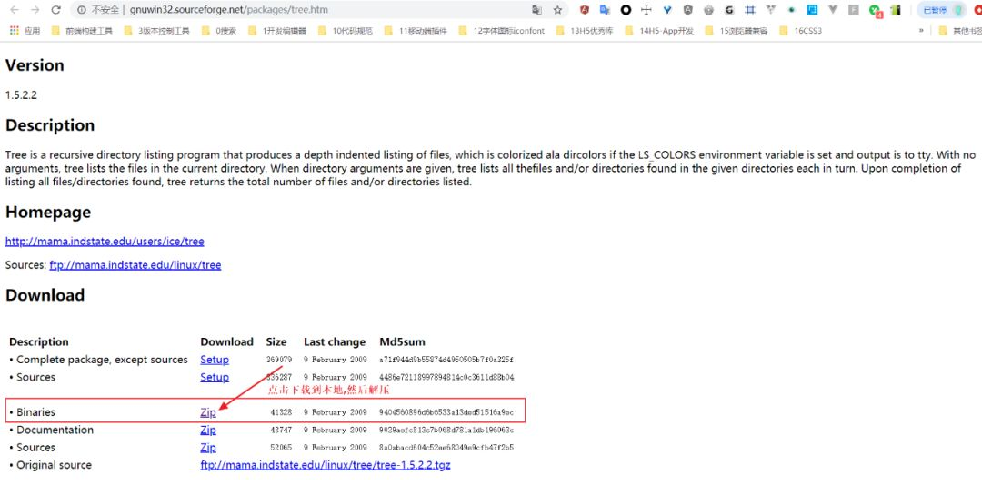Open the 11移动端插件 bookmark folder
The height and width of the screenshot is (485, 982).
[416, 31]
